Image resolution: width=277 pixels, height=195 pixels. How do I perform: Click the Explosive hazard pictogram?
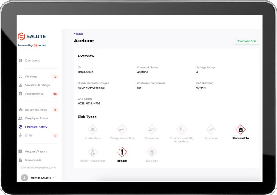click(x=211, y=129)
